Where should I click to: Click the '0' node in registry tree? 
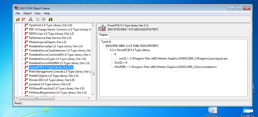[x=115, y=54]
